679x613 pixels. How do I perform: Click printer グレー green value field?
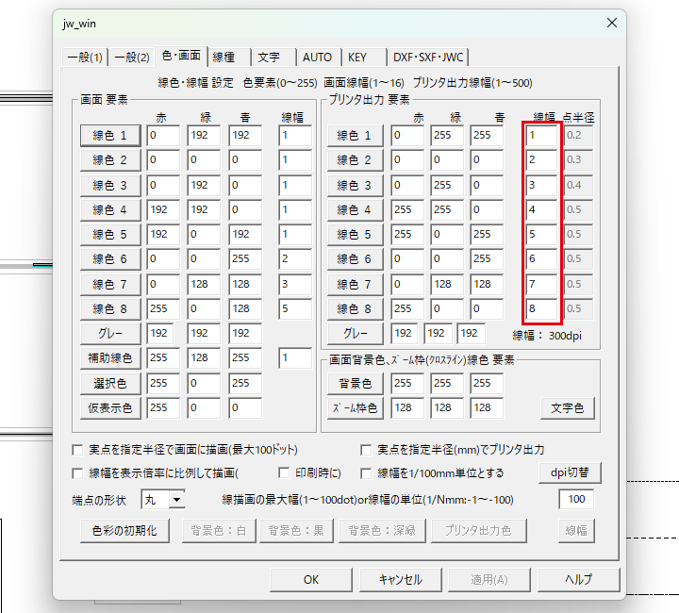coord(438,333)
